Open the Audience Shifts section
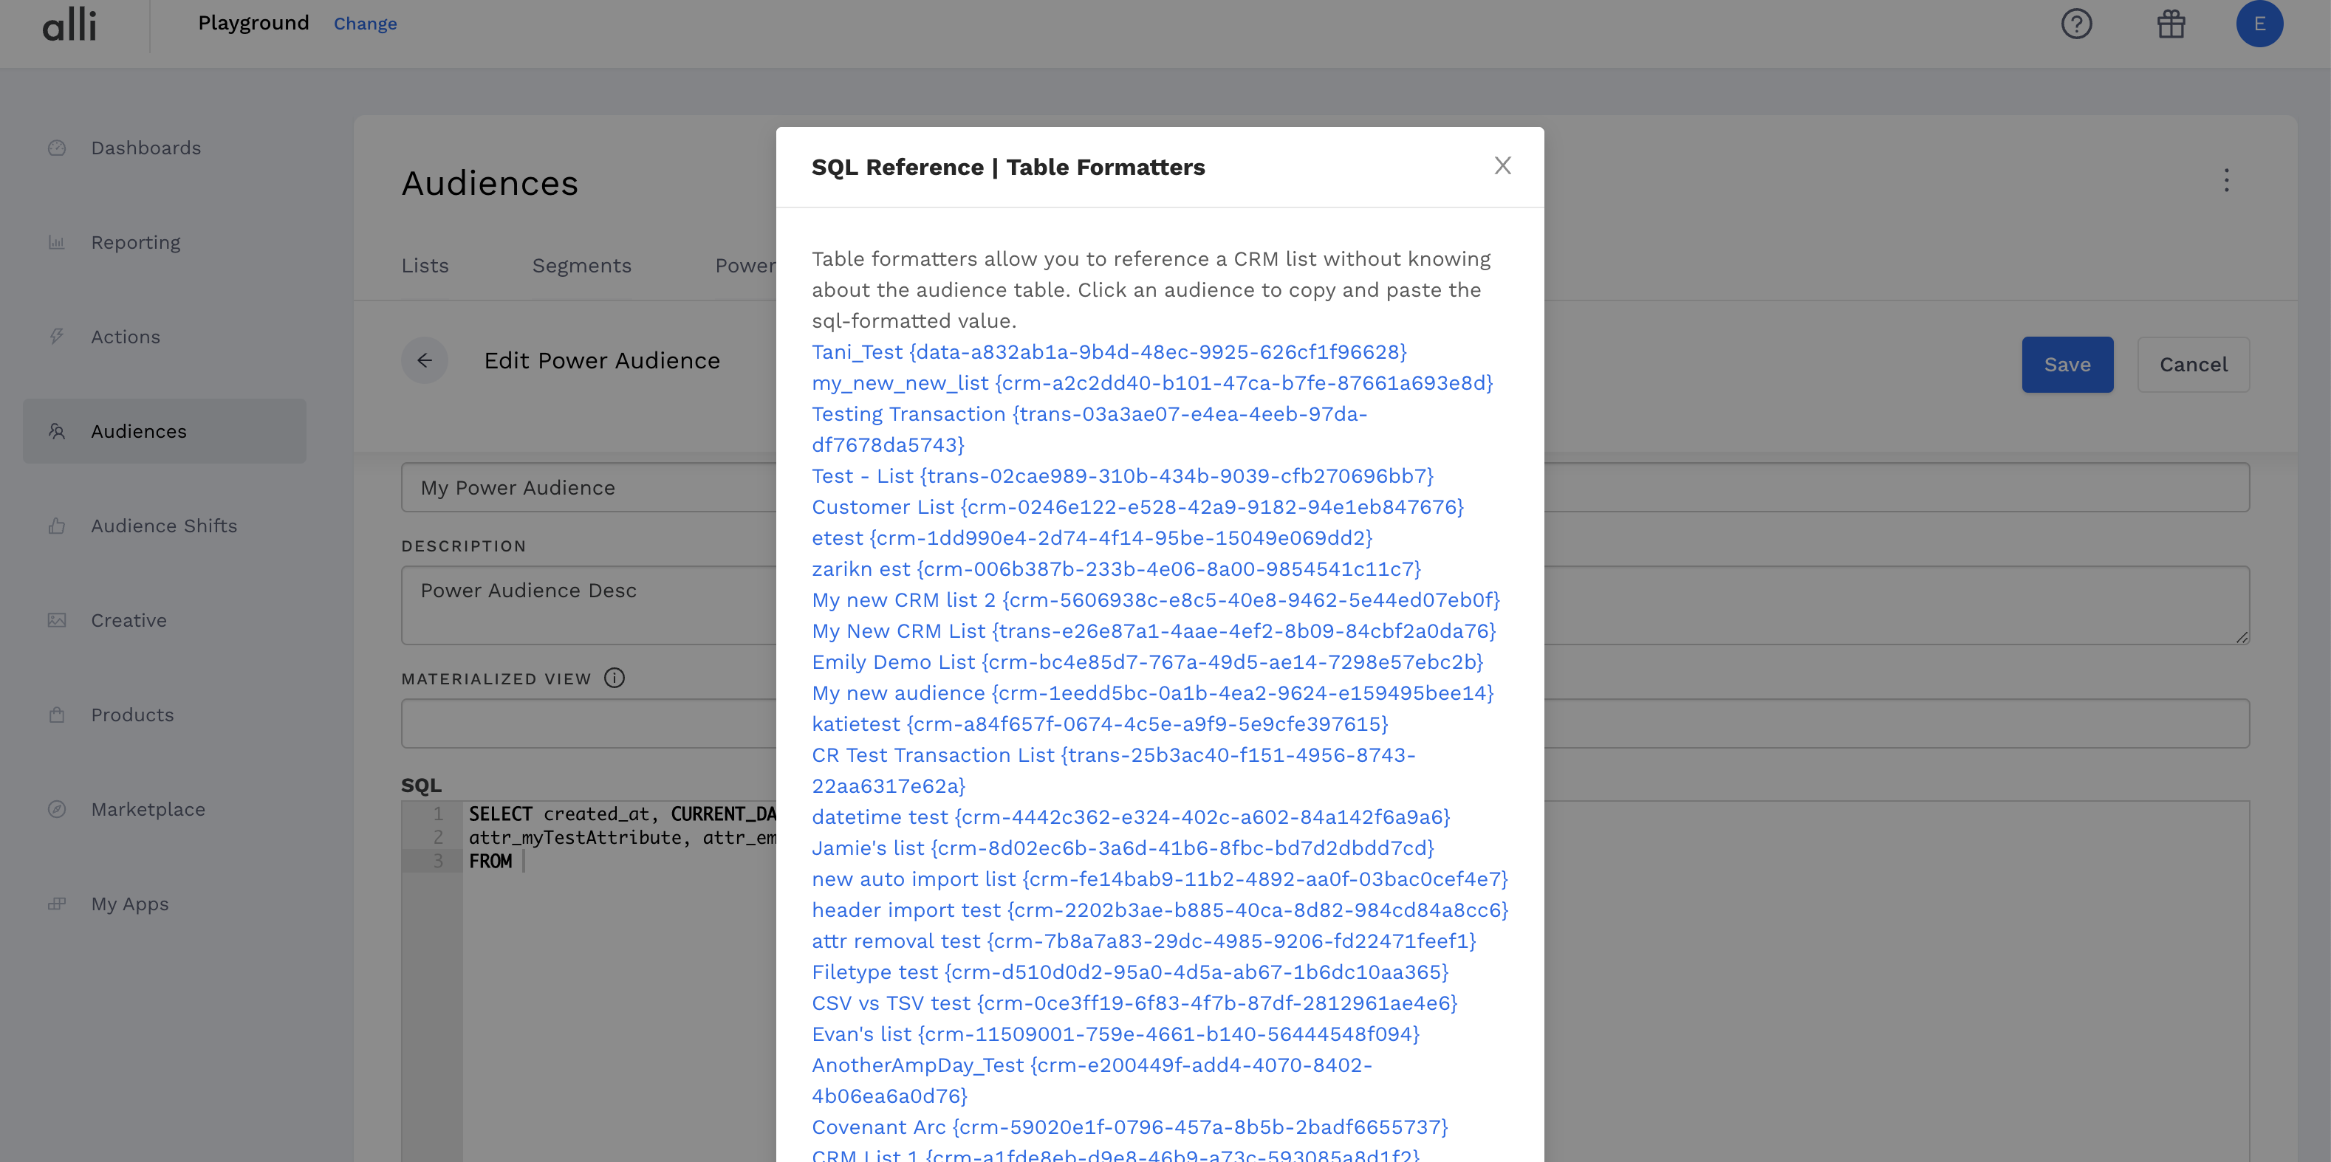The width and height of the screenshot is (2331, 1162). [x=164, y=526]
